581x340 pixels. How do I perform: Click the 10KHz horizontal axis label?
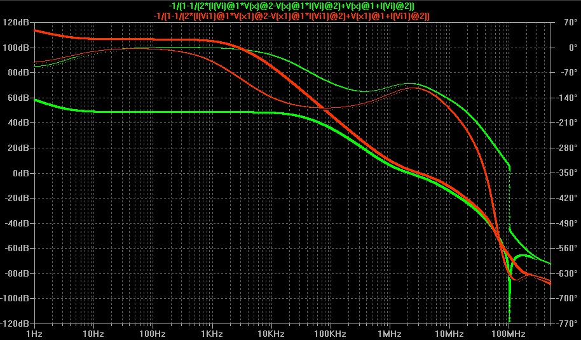[x=270, y=333]
